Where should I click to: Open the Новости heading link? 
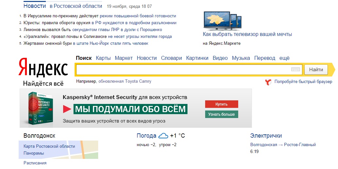click(x=35, y=6)
